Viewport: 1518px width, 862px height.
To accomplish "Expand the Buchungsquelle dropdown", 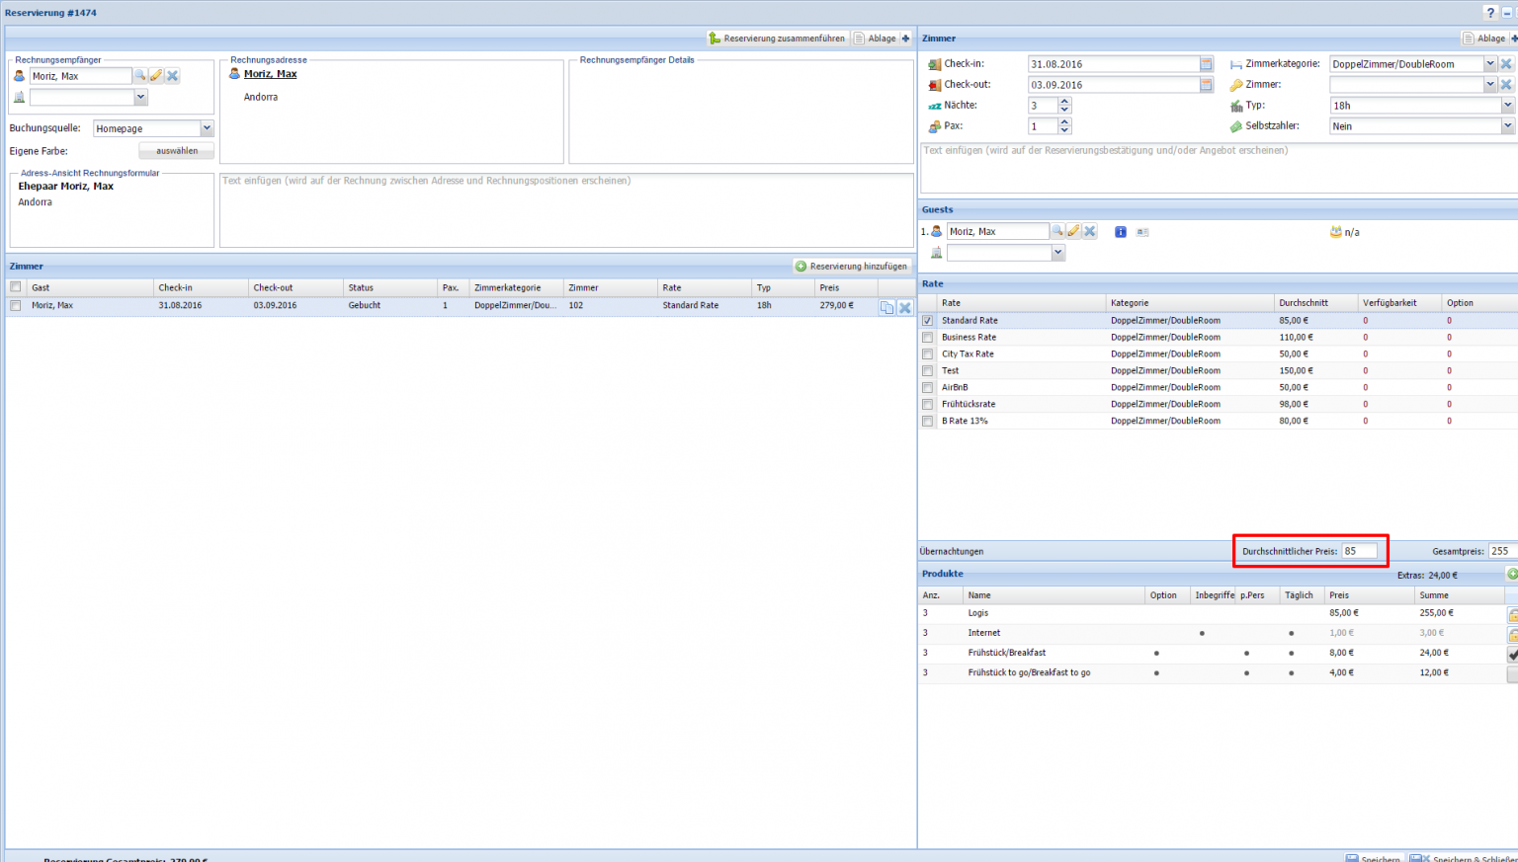I will (207, 128).
